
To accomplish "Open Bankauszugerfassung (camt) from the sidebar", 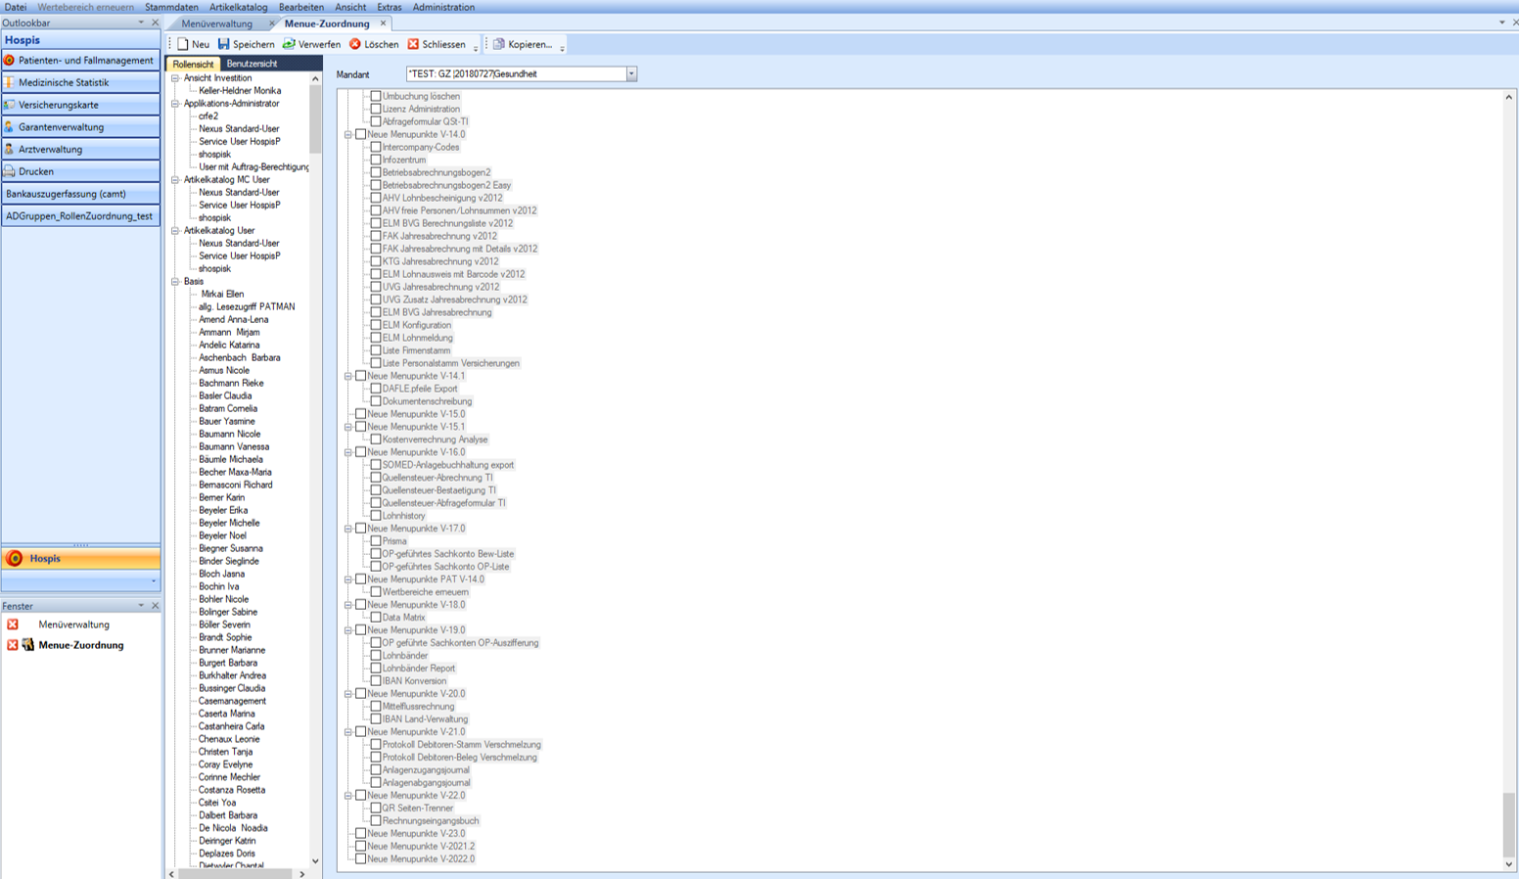I will point(80,194).
